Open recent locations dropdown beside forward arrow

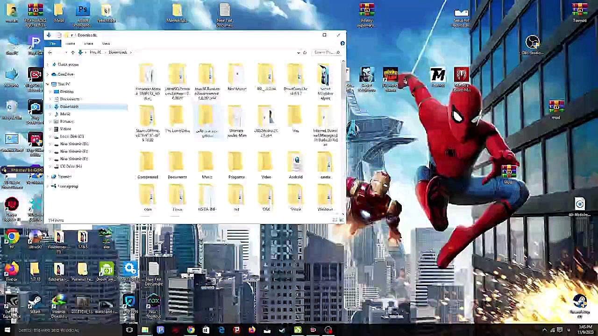[x=66, y=52]
